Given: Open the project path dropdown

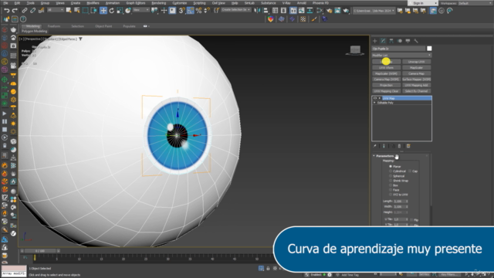Looking at the screenshot, I should 374,11.
